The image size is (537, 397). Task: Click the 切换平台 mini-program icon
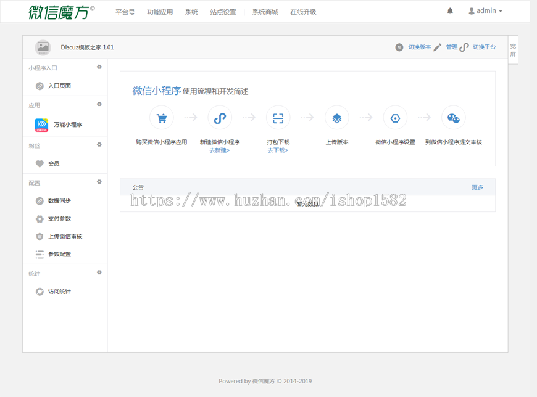(x=464, y=47)
